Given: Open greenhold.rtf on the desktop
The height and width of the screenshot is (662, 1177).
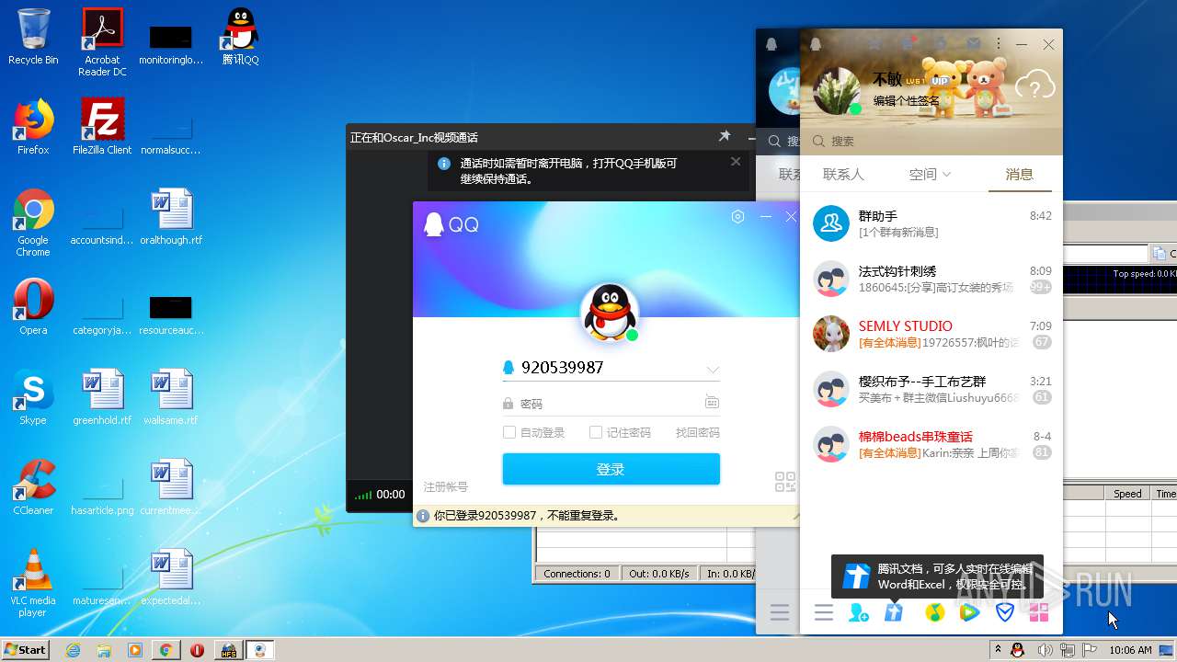Looking at the screenshot, I should [x=102, y=397].
